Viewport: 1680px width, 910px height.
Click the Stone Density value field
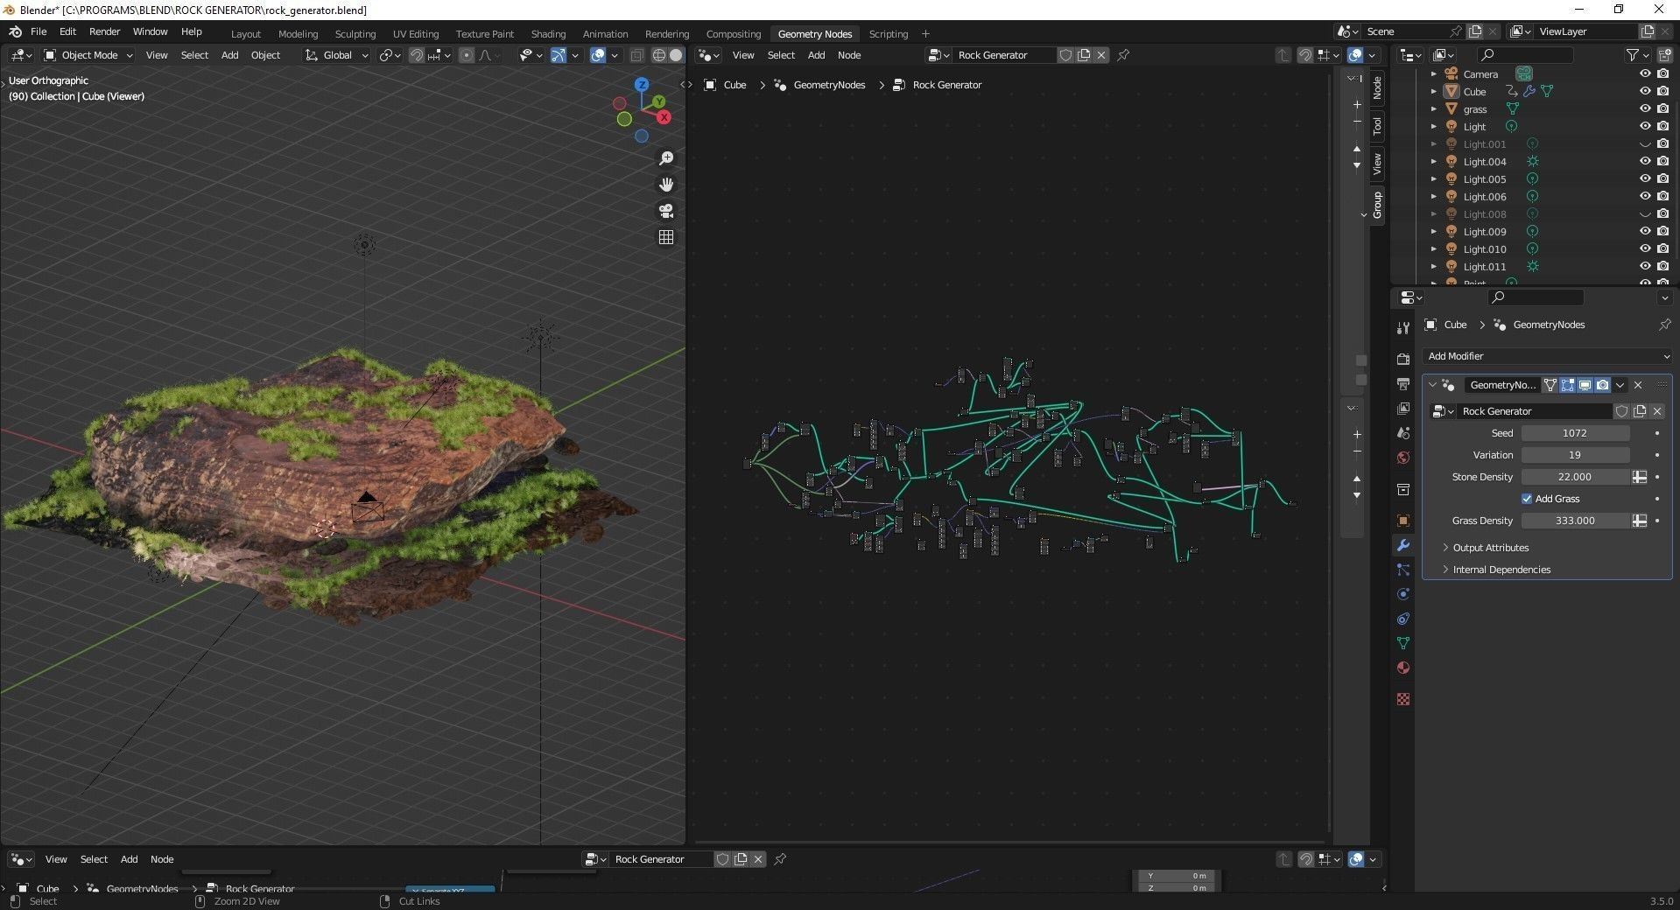1575,477
